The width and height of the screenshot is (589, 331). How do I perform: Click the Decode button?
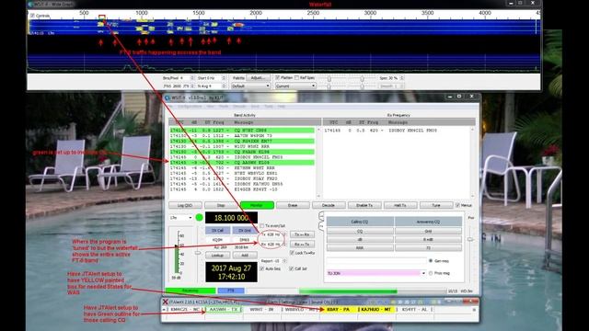pos(329,205)
